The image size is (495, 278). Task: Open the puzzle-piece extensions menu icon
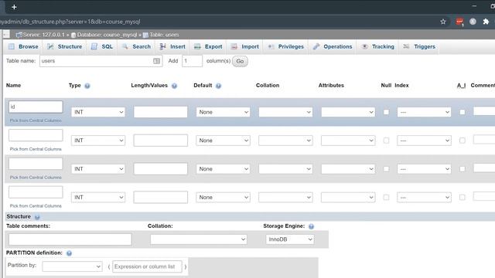point(486,22)
